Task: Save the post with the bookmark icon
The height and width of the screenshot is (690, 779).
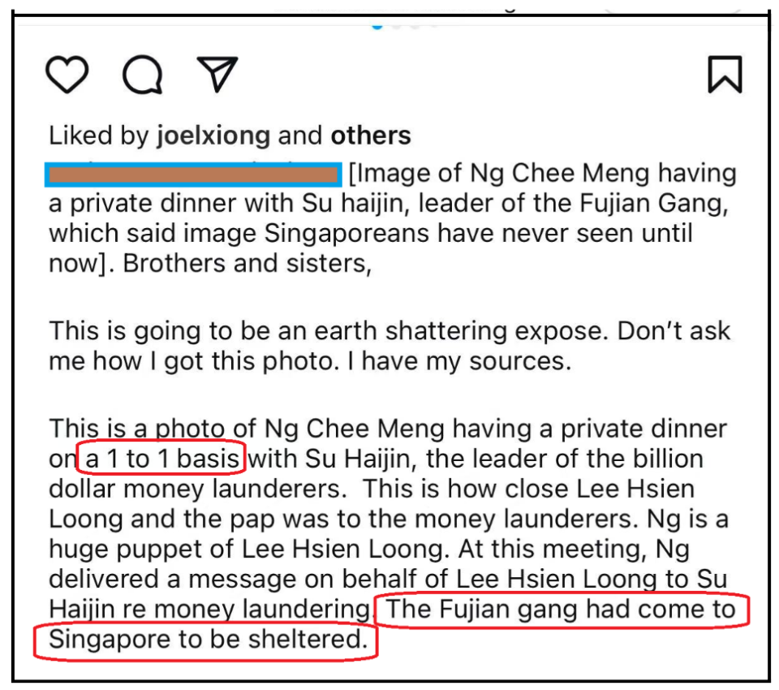Action: tap(725, 75)
